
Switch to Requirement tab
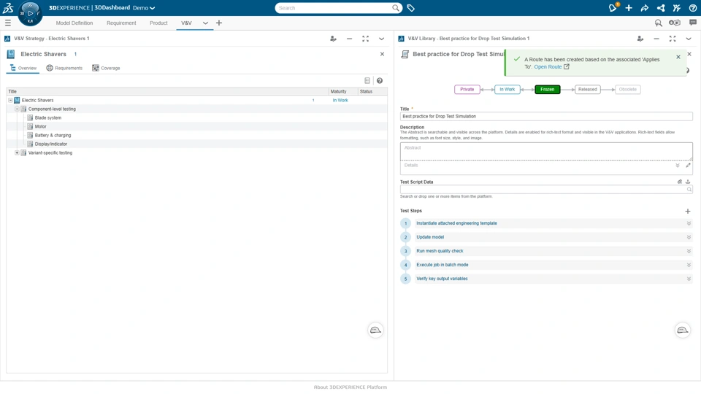(x=121, y=23)
